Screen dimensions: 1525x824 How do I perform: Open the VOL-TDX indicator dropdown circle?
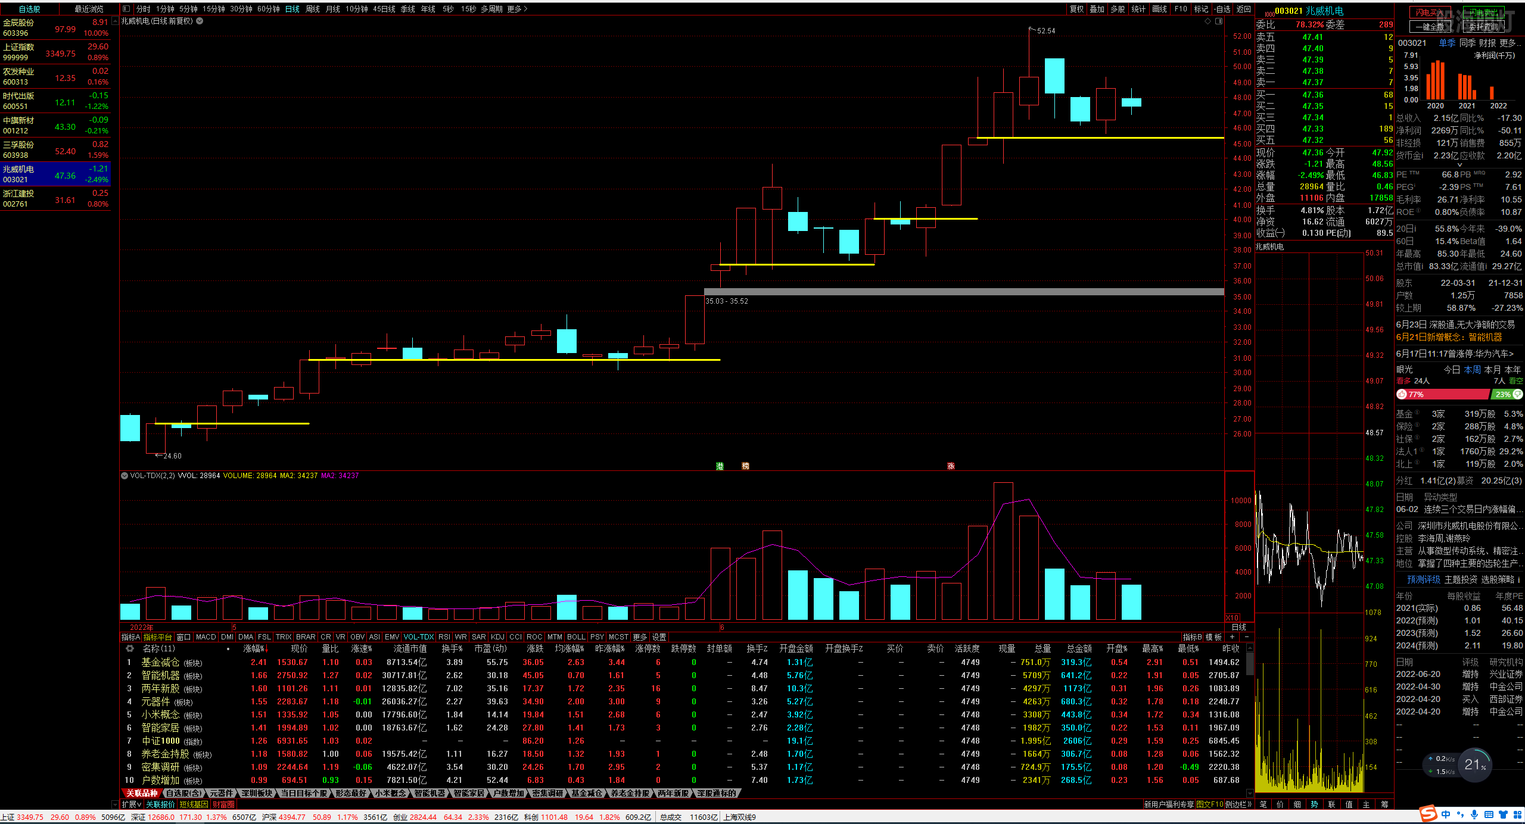point(125,476)
